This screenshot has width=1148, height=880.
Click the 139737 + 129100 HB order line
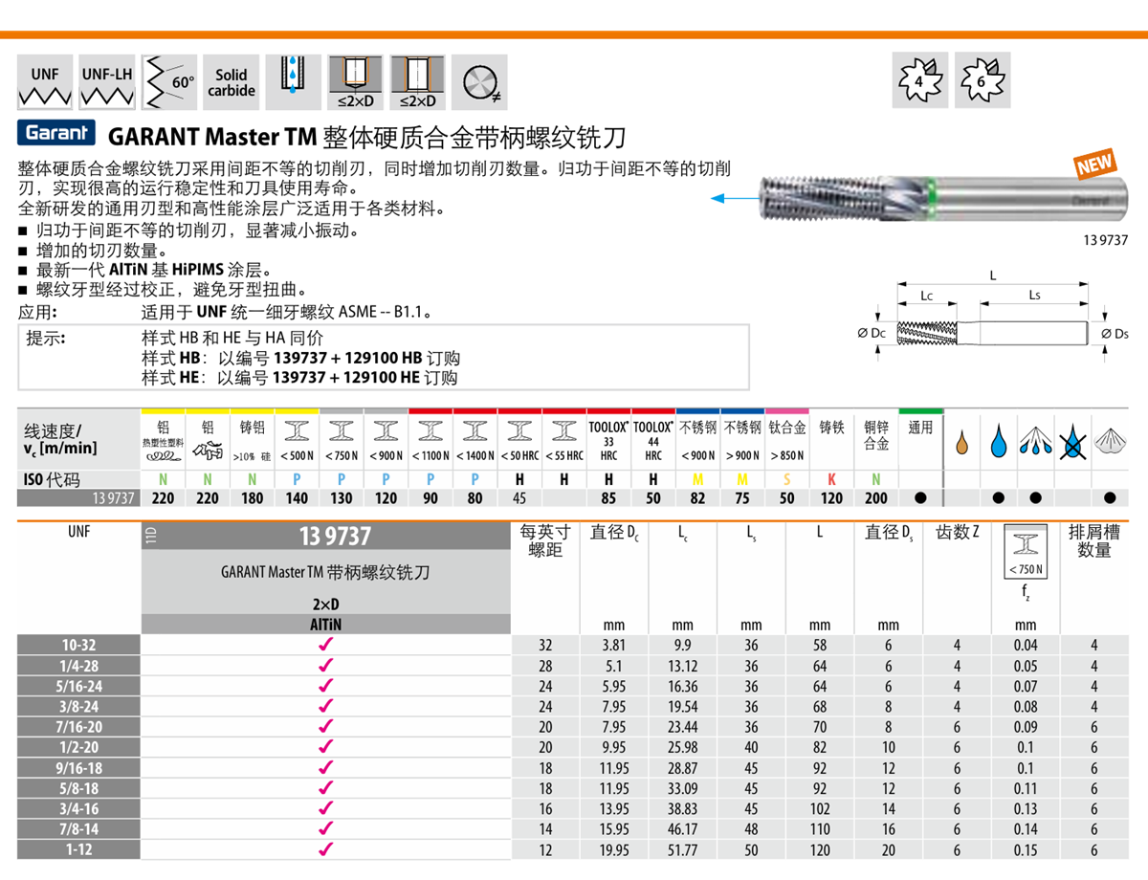pos(301,359)
